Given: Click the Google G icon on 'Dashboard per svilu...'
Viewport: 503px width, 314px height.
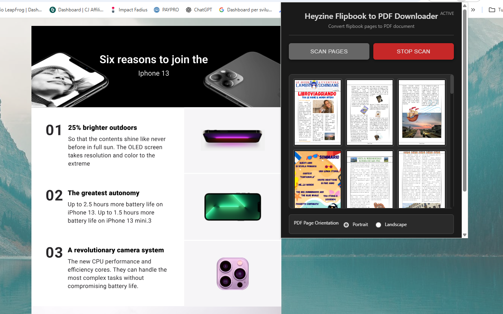Looking at the screenshot, I should pyautogui.click(x=222, y=10).
